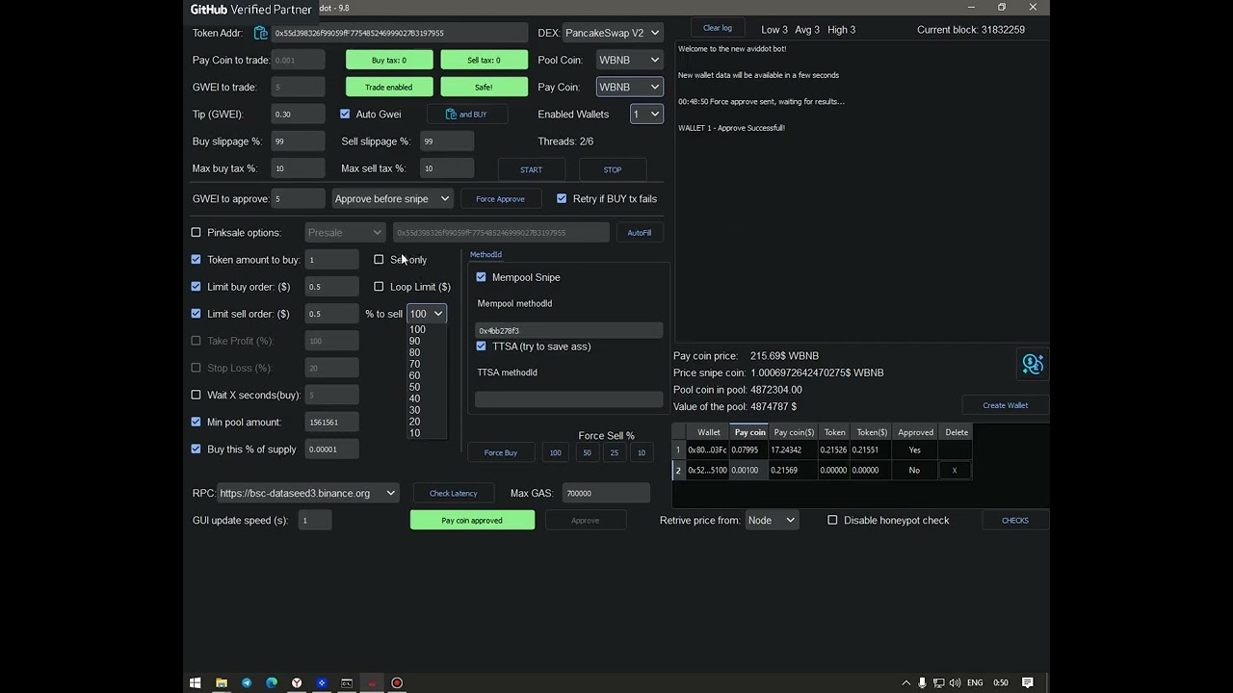Viewport: 1233px width, 693px height.
Task: Click the STOP button
Action: pos(613,169)
